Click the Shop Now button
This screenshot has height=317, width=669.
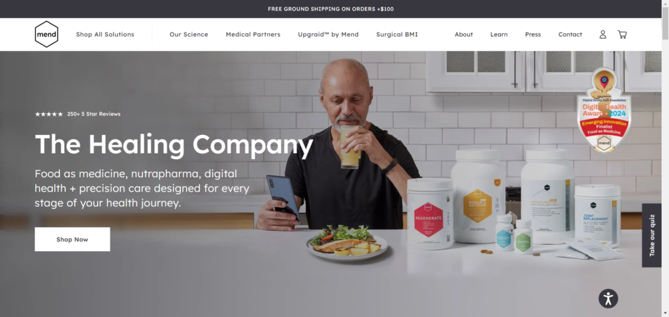pos(72,239)
